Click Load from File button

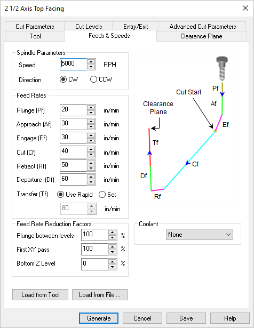(x=100, y=295)
